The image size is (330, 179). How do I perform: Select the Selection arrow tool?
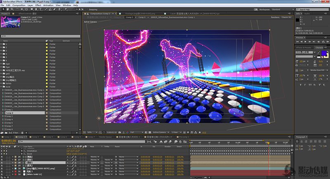[3, 9]
